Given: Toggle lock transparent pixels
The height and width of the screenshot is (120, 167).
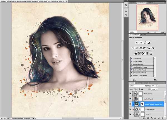Looking at the screenshot, I should (135, 89).
